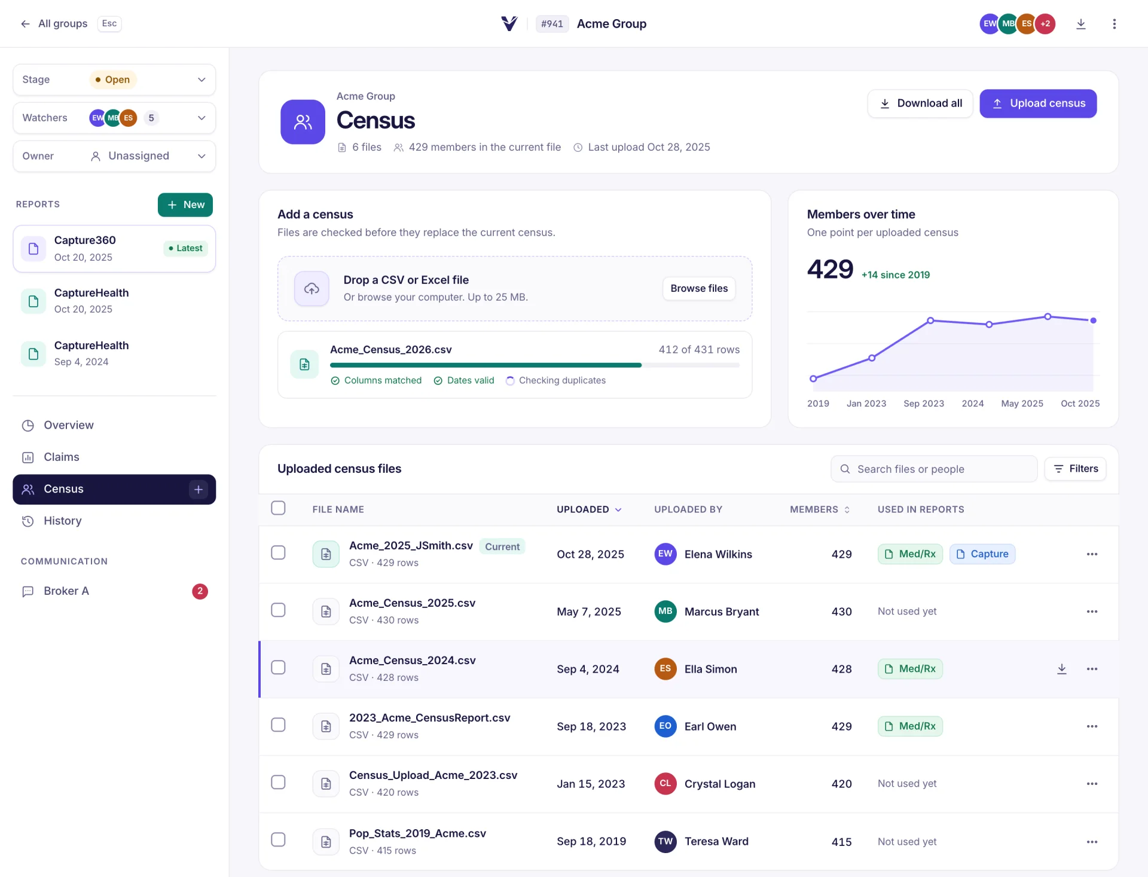Check the 2023_Acme_CensusReport.csv row checkbox
Image resolution: width=1148 pixels, height=877 pixels.
tap(278, 725)
